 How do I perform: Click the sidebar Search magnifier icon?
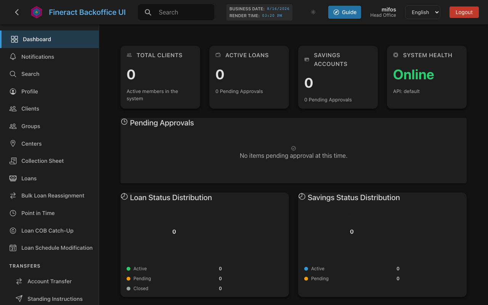[x=13, y=74]
